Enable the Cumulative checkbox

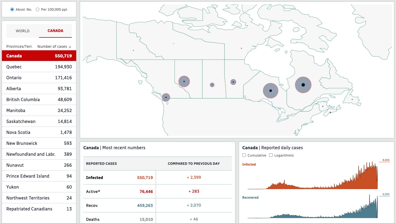tap(244, 155)
